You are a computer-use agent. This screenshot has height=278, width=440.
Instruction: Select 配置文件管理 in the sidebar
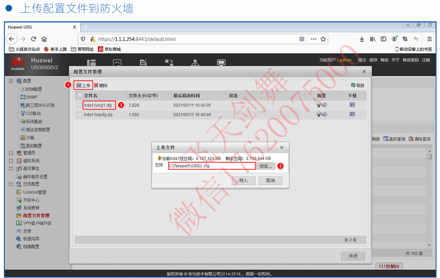point(33,216)
